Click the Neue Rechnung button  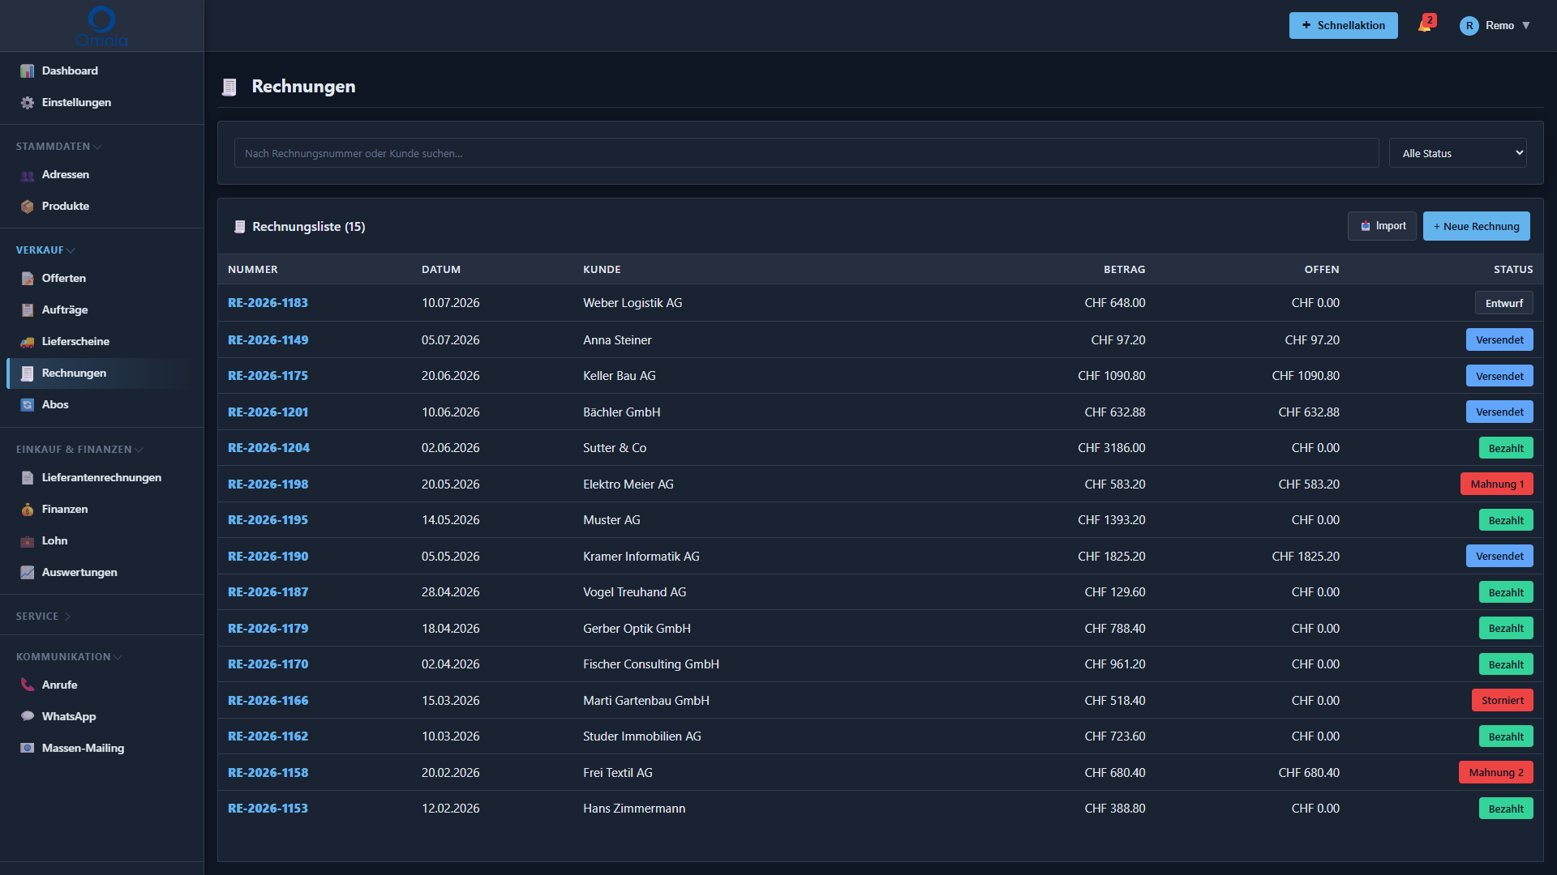(1476, 226)
